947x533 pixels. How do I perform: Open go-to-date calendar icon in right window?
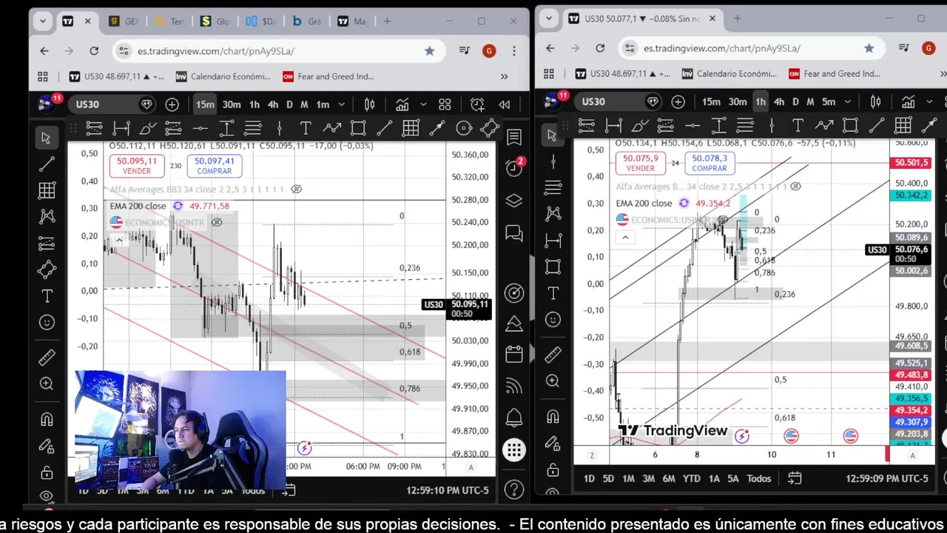(794, 478)
